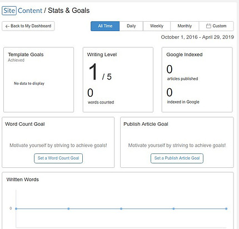239x229 pixels.
Task: Click the calendar icon beside Custom
Action: pyautogui.click(x=208, y=26)
